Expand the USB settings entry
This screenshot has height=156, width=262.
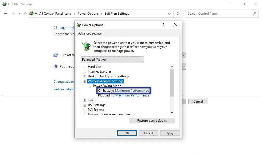click(x=85, y=105)
